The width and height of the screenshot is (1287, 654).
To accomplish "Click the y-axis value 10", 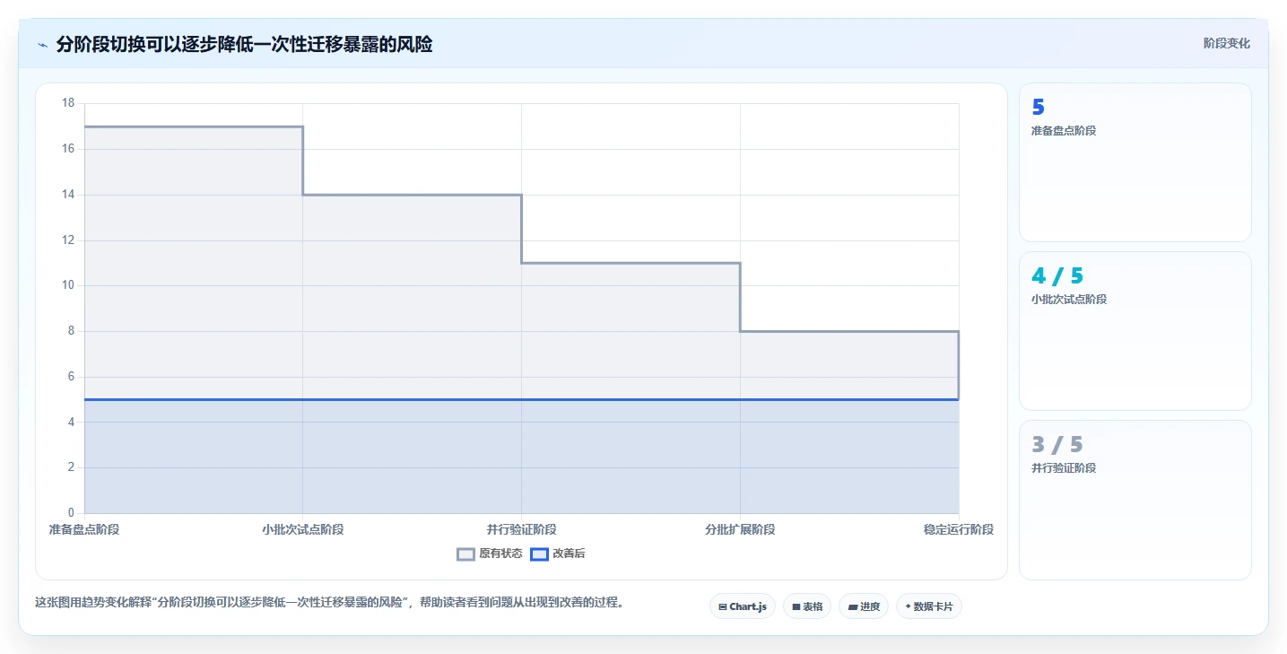I will 68,285.
